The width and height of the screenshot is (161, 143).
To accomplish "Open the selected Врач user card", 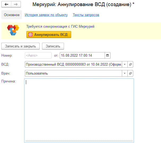I will pos(130,73).
